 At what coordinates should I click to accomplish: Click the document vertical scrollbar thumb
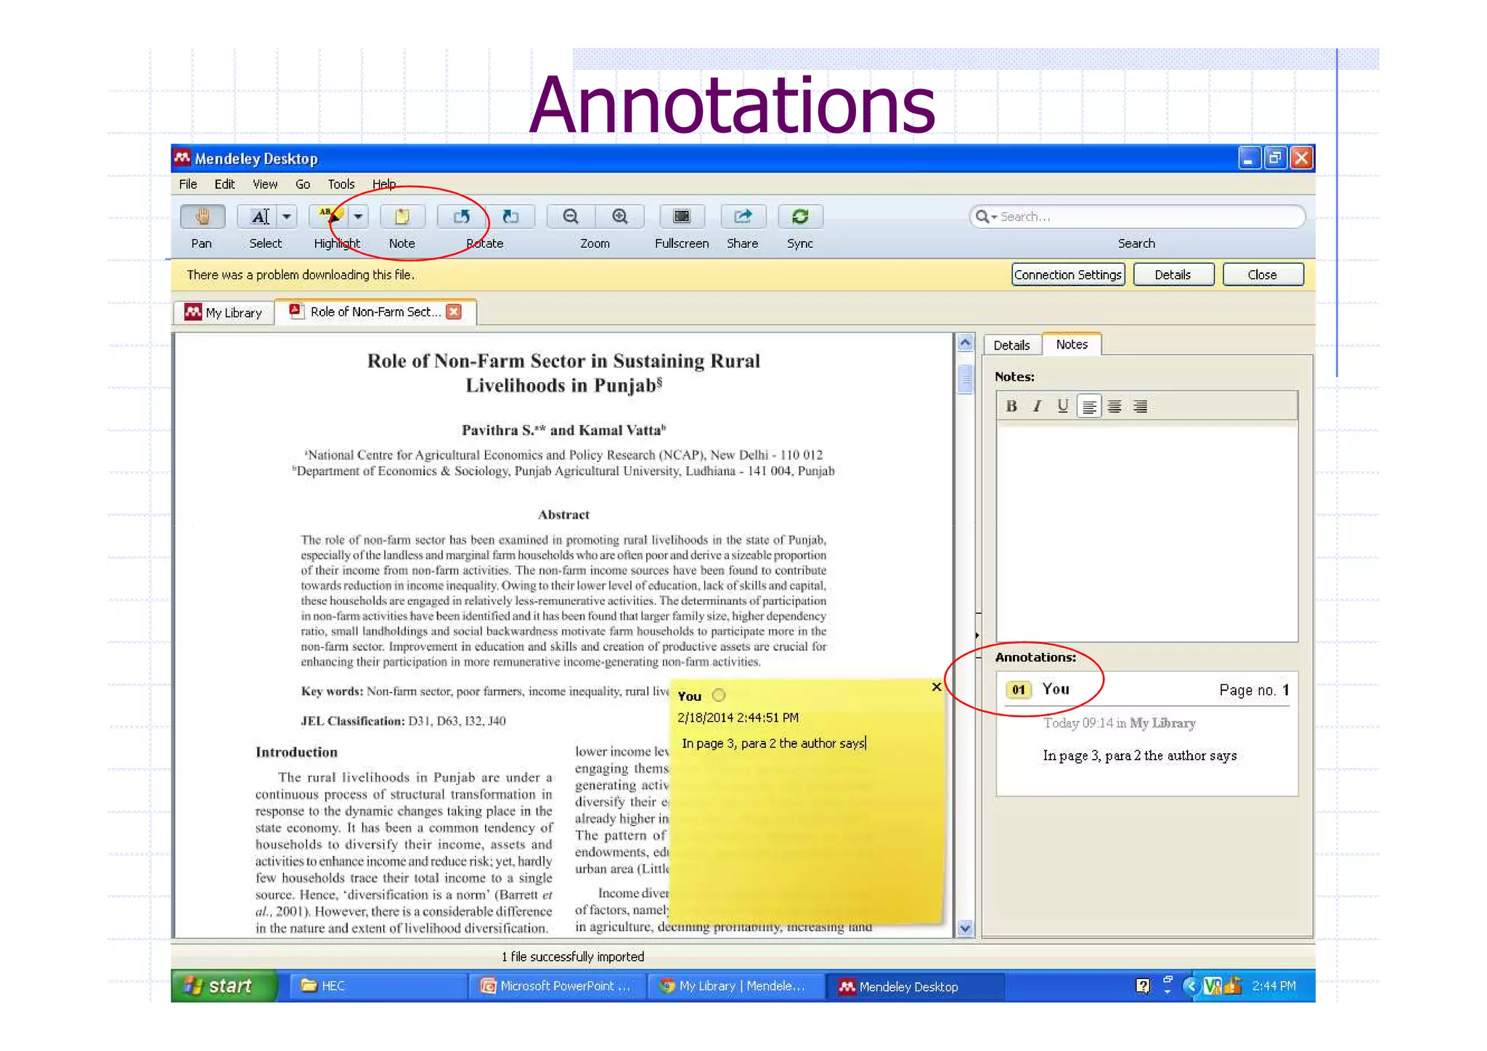point(965,378)
